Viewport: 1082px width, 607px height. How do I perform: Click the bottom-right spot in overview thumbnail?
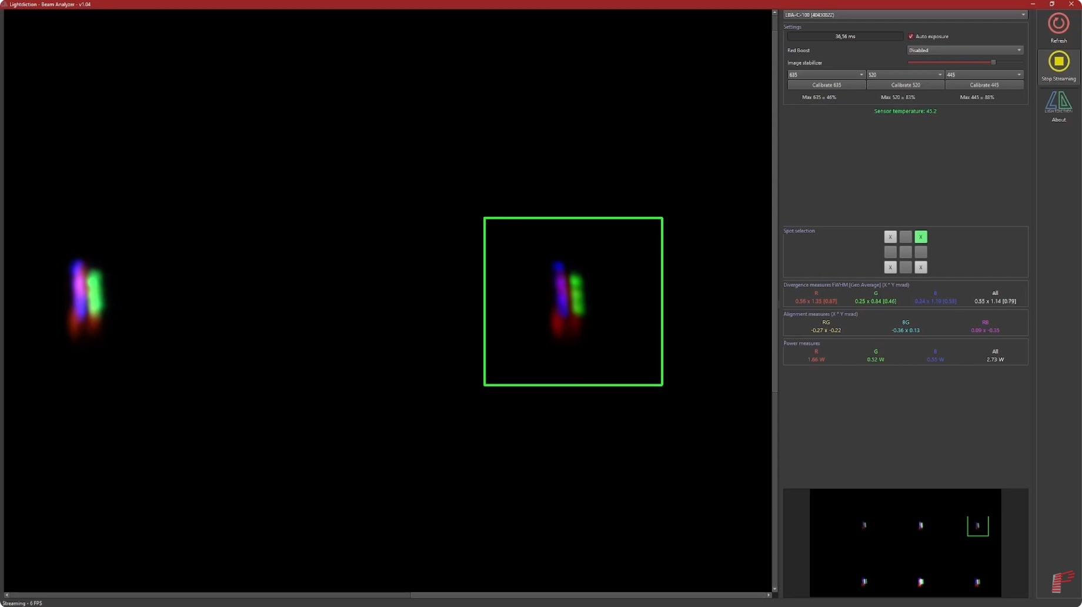pyautogui.click(x=977, y=582)
